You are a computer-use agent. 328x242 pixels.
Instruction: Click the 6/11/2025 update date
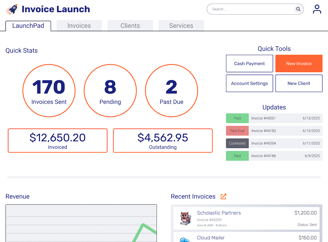[x=311, y=143]
